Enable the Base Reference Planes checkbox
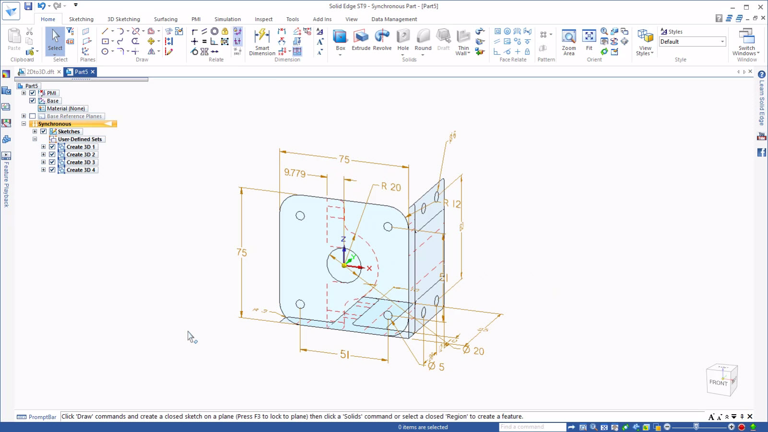 click(x=33, y=116)
